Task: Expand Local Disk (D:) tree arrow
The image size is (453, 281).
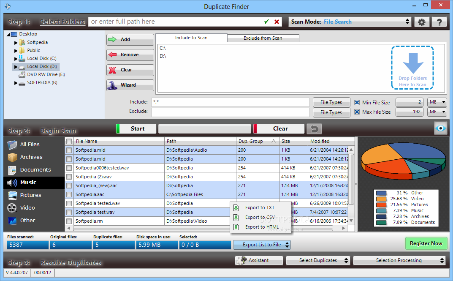Action: point(16,67)
